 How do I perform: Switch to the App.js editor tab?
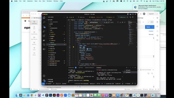(x=110, y=17)
